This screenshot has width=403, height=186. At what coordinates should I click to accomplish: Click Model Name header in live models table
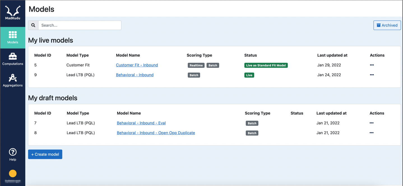click(x=128, y=55)
